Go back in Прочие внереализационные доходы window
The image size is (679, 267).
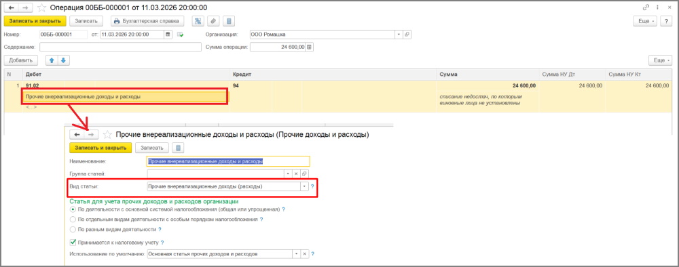pos(77,135)
